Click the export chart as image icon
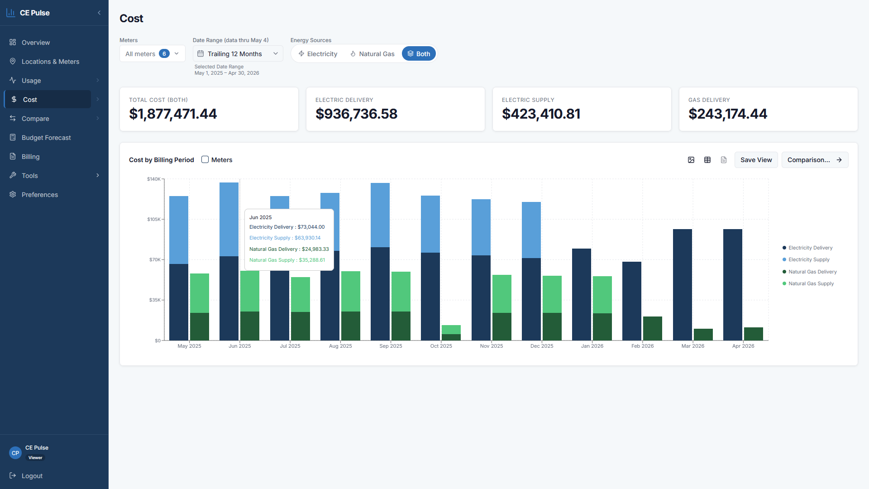Viewport: 869px width, 489px height. [x=691, y=160]
